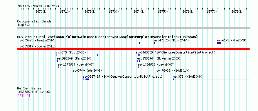The height and width of the screenshot is (111, 258).
Task: Select the nsv555319 (Cooper2011) red loss bar
Action: (x=133, y=49)
